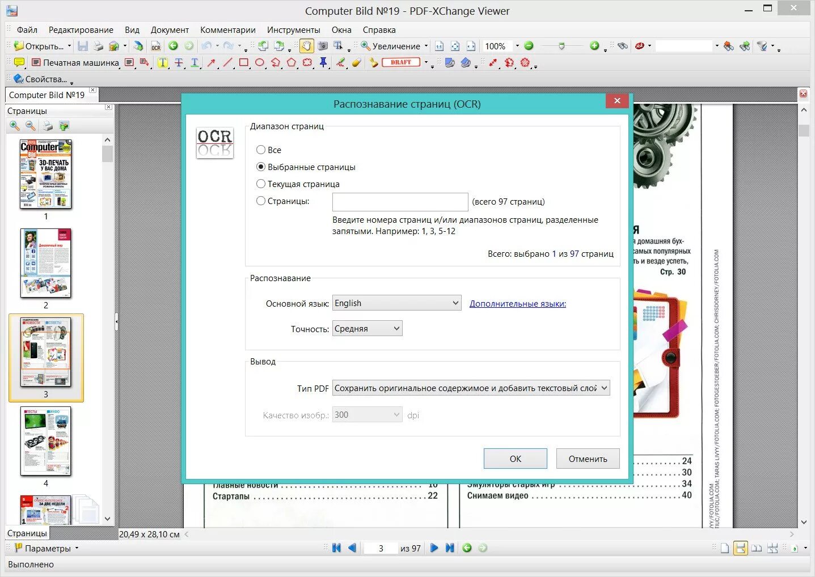Select the Rectangle drawing tool

click(x=244, y=62)
